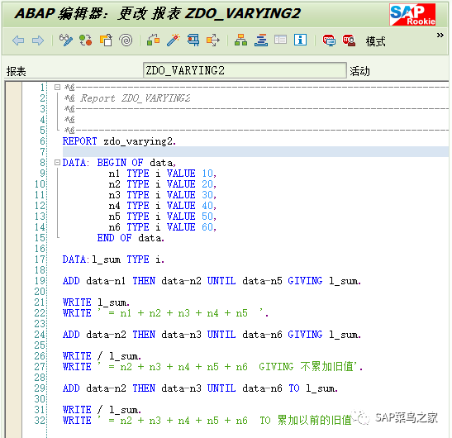Click the 'END OF data.' line

click(131, 238)
